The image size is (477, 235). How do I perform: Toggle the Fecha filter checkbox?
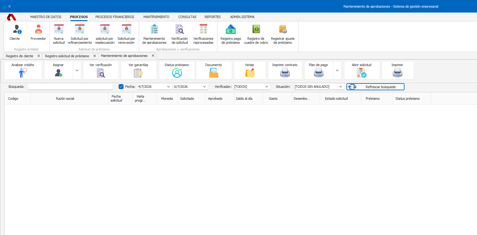click(121, 87)
